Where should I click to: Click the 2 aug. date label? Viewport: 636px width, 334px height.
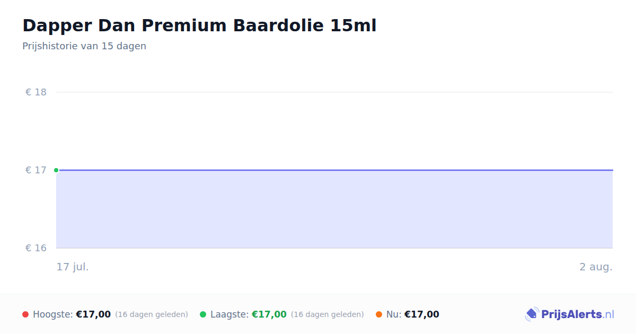pyautogui.click(x=596, y=267)
